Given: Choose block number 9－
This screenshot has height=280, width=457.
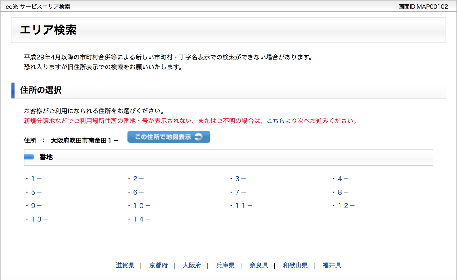Looking at the screenshot, I should [x=36, y=206].
